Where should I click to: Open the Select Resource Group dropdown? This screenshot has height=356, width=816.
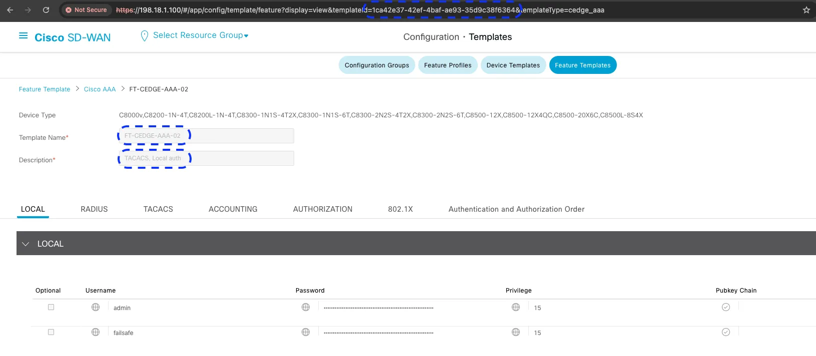pos(201,35)
